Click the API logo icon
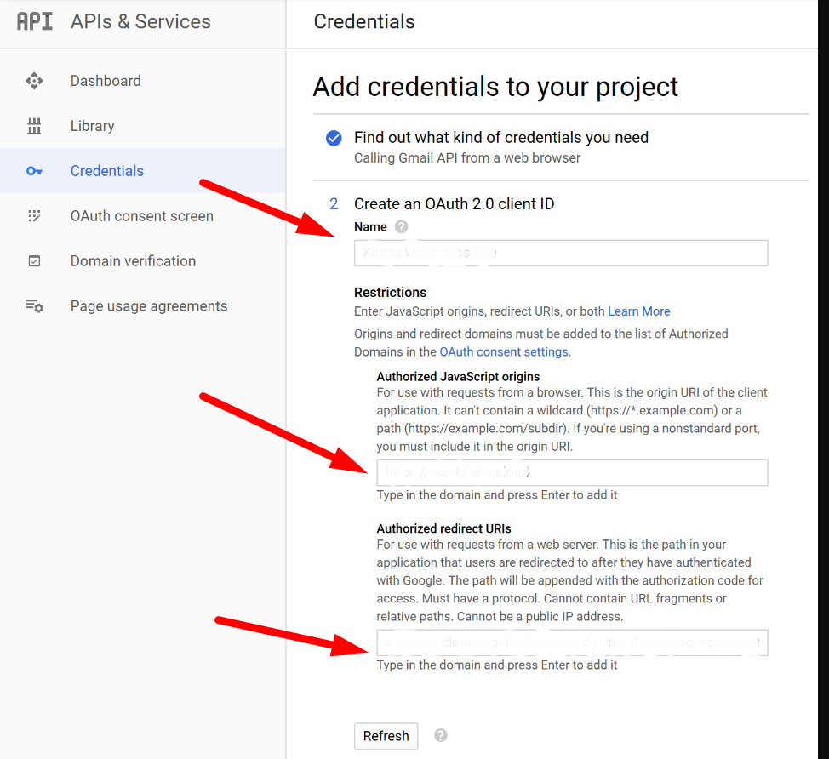The width and height of the screenshot is (829, 759). coord(35,21)
